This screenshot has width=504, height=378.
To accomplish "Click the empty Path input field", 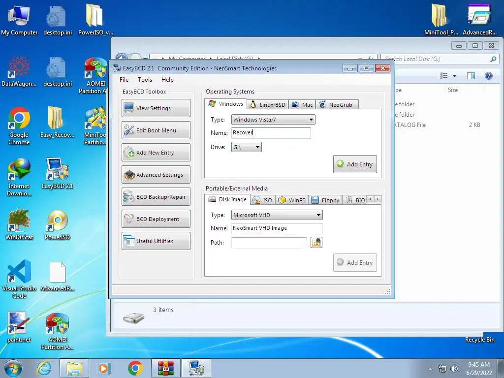I will 269,243.
